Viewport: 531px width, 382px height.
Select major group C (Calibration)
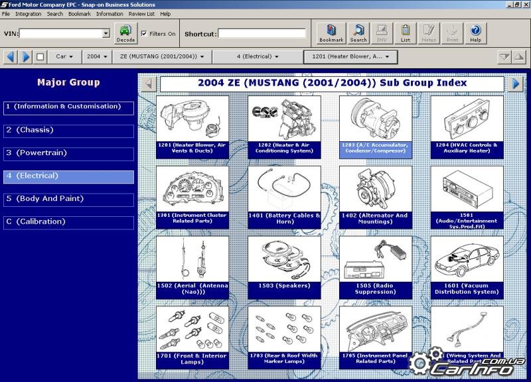pos(69,223)
